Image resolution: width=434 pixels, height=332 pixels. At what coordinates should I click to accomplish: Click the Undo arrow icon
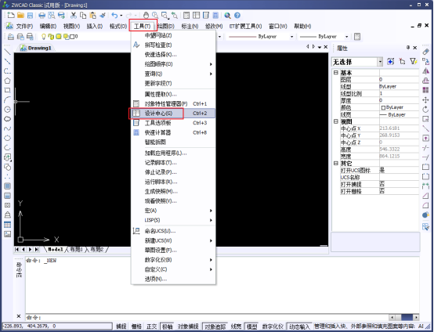(114, 15)
